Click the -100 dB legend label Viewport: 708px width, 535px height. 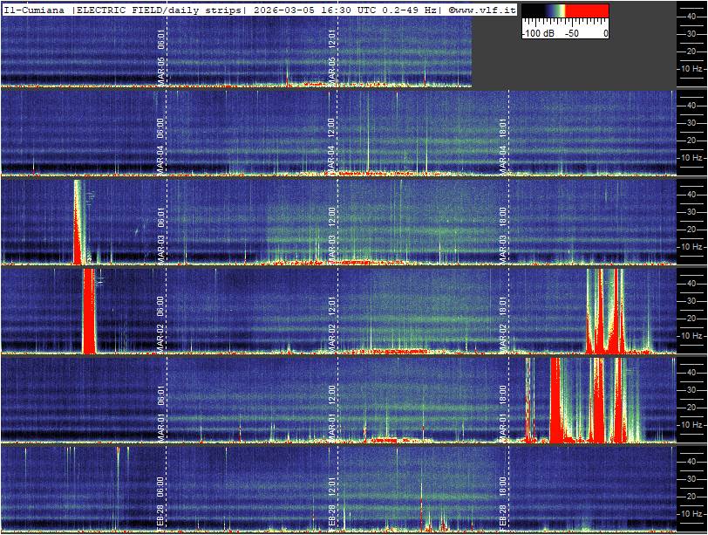click(537, 32)
